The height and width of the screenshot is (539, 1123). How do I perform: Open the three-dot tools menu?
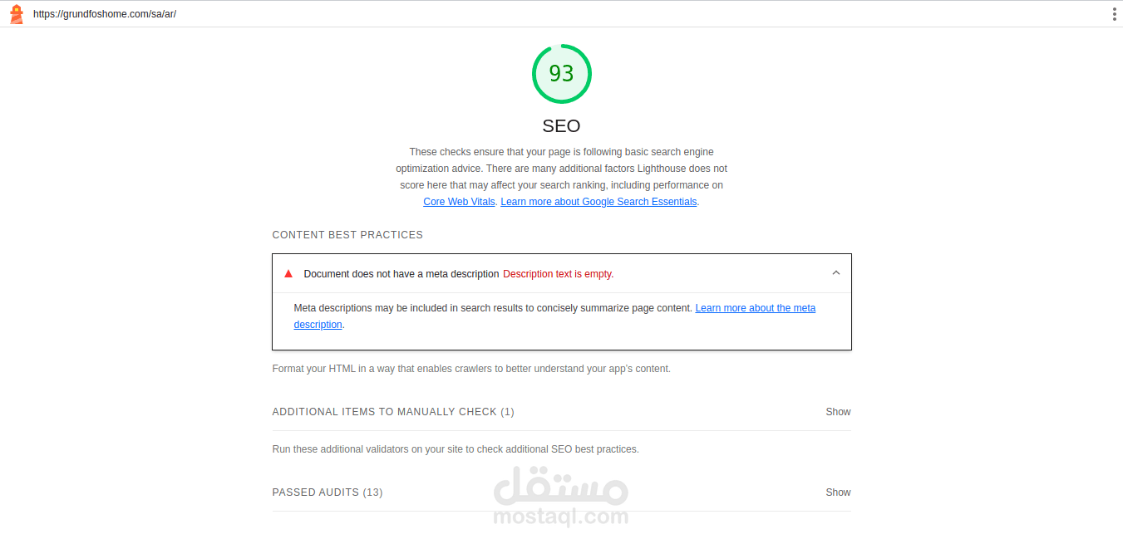(1114, 14)
